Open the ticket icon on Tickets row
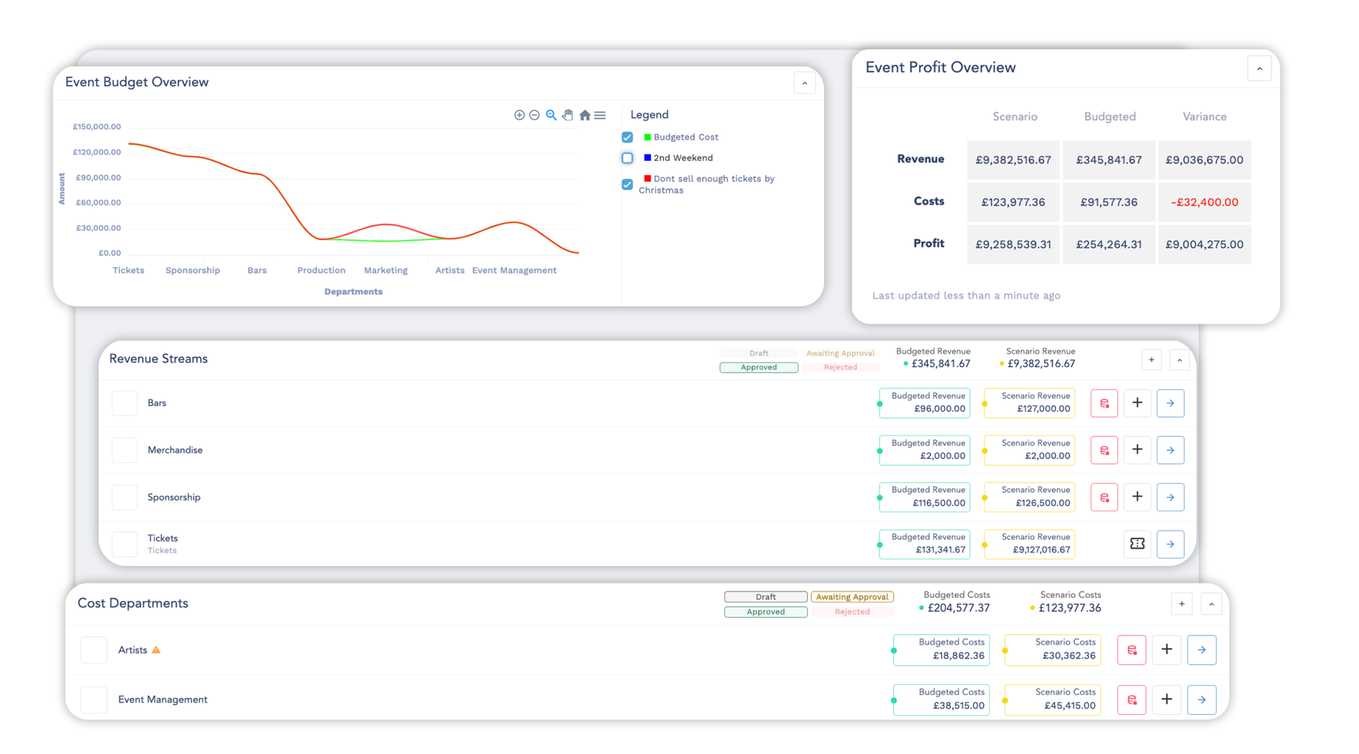The height and width of the screenshot is (754, 1359). point(1137,544)
